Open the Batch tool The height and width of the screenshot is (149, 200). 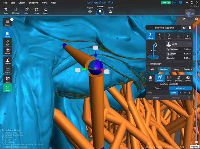[x=8, y=79]
